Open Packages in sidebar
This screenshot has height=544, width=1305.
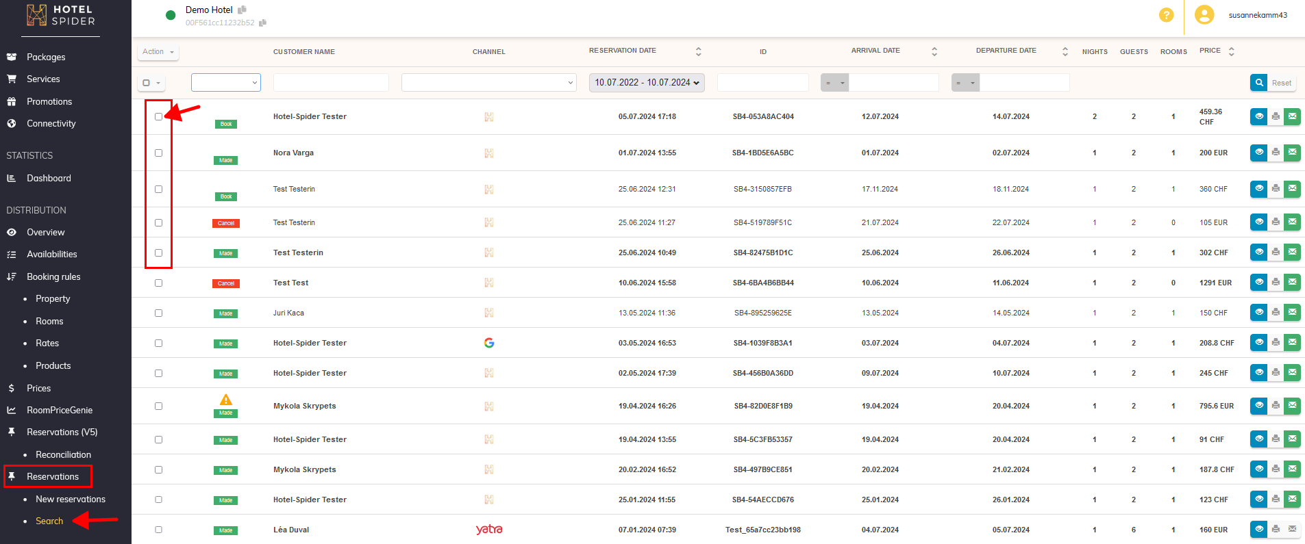[x=46, y=57]
